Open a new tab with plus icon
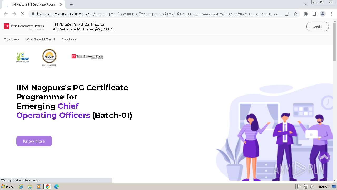Screen dimensions: 337x190 [x=71, y=4]
